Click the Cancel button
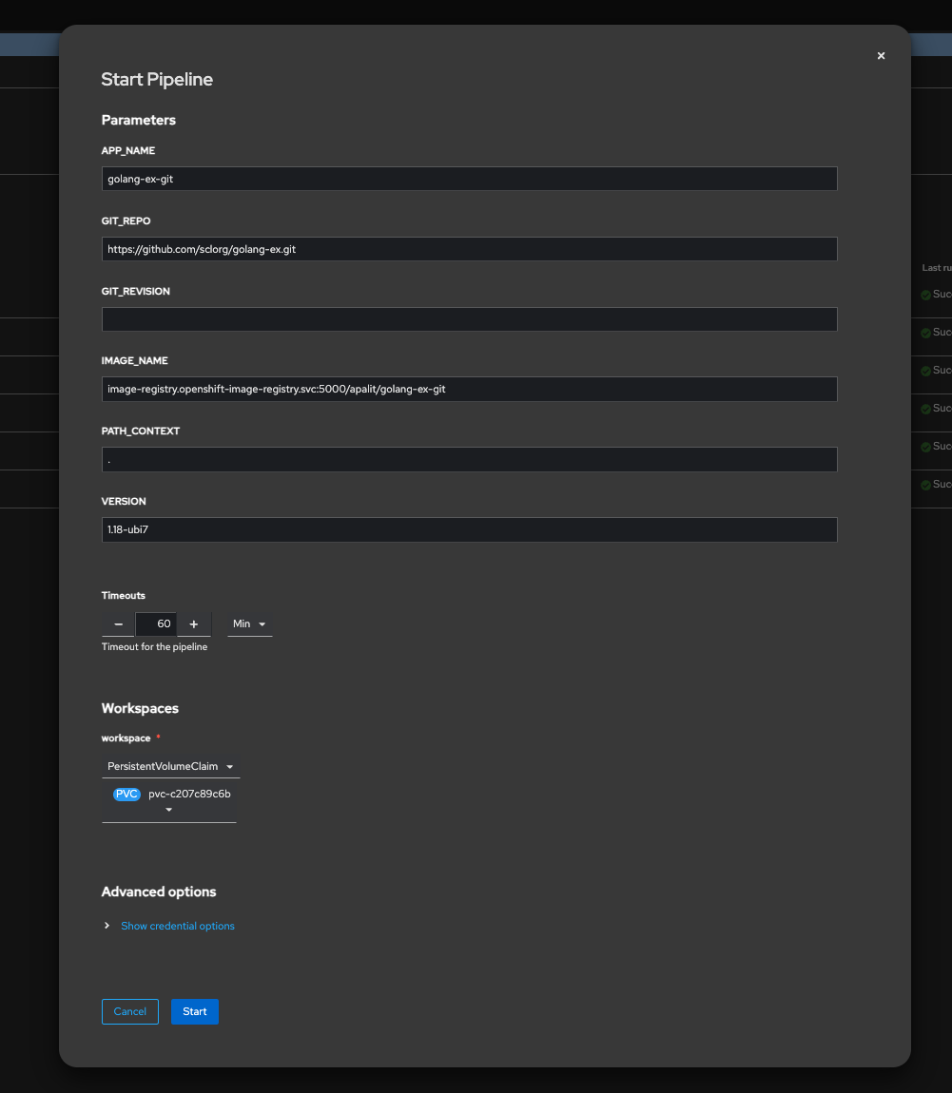 click(130, 1011)
